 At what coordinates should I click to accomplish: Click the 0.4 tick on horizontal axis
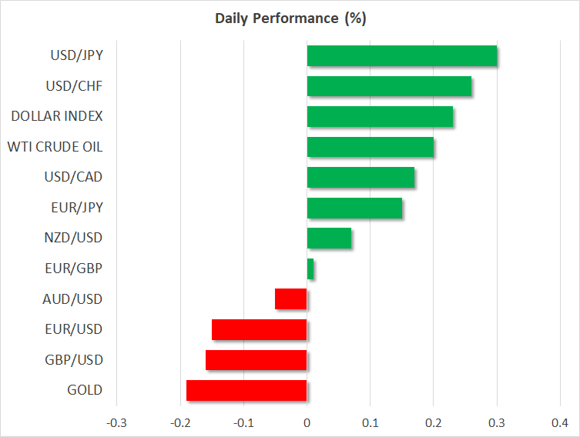pos(560,423)
